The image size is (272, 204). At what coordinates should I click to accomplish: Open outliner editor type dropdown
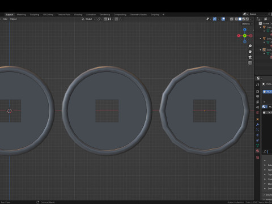260,19
